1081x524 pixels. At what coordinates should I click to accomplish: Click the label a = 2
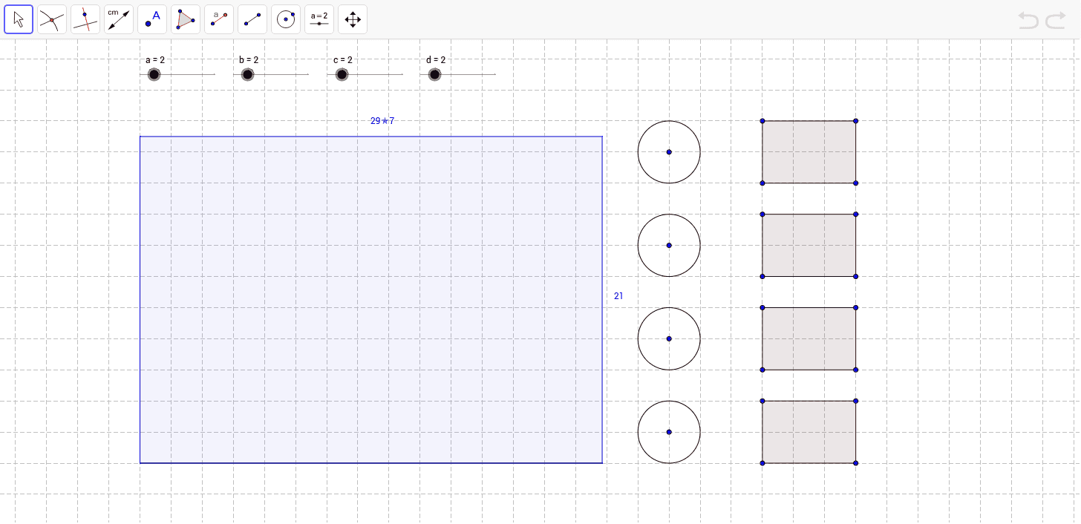[x=155, y=59]
